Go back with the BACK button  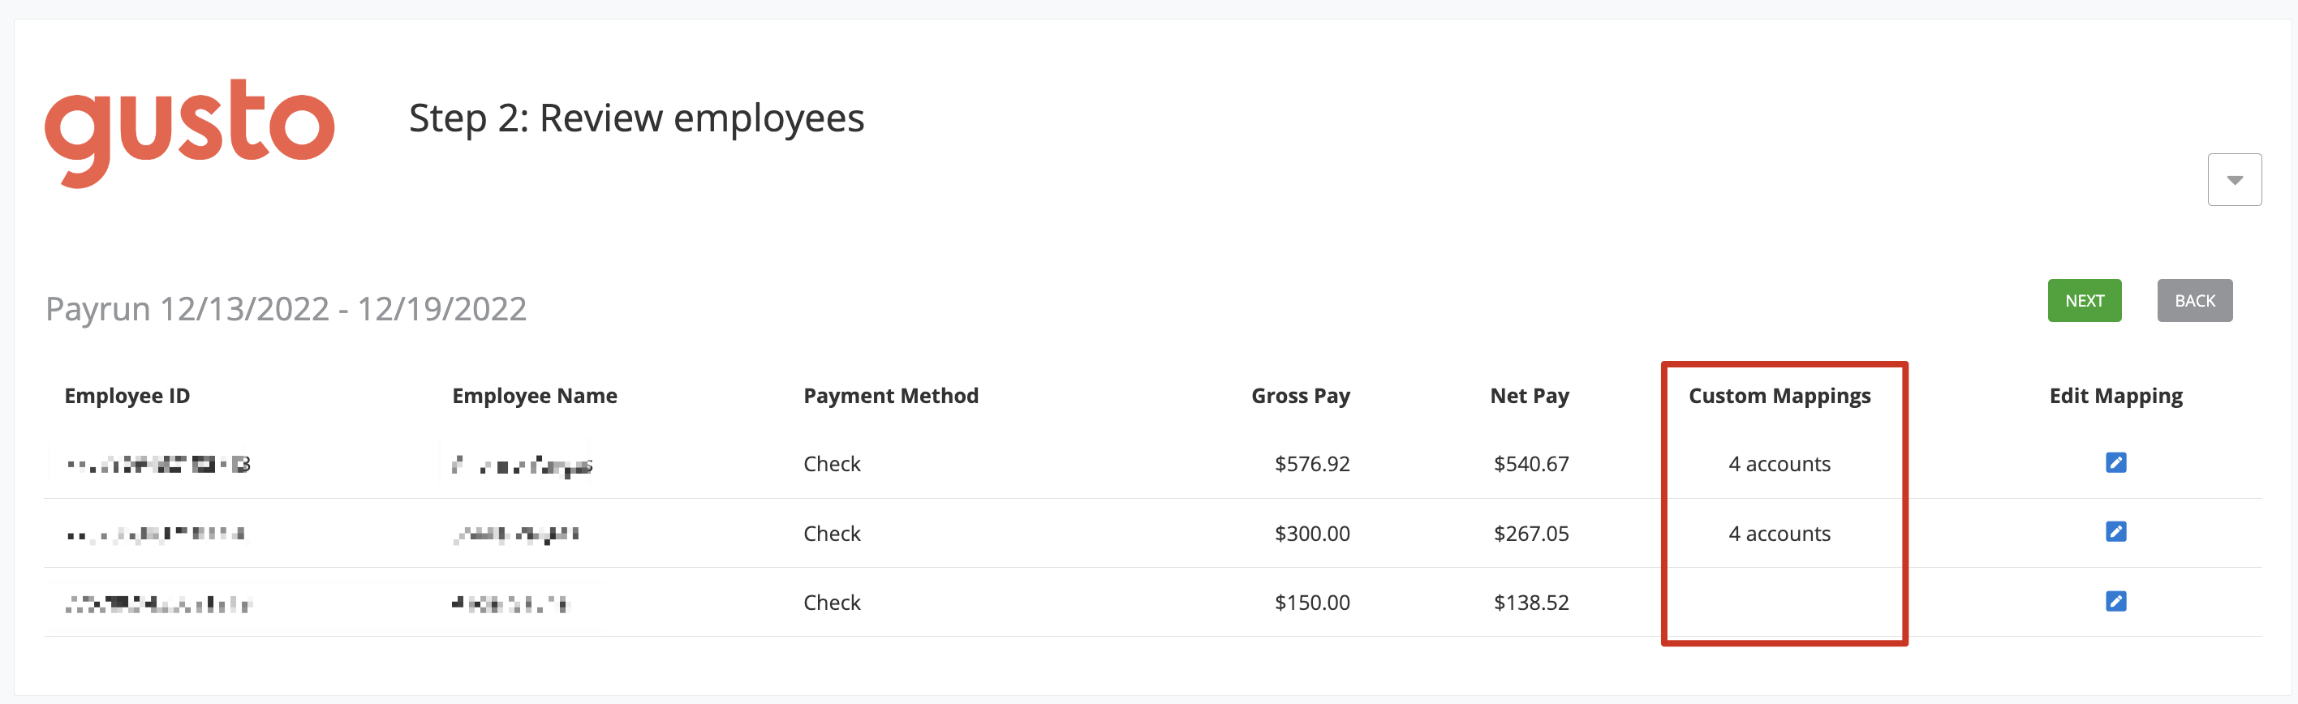coord(2194,300)
